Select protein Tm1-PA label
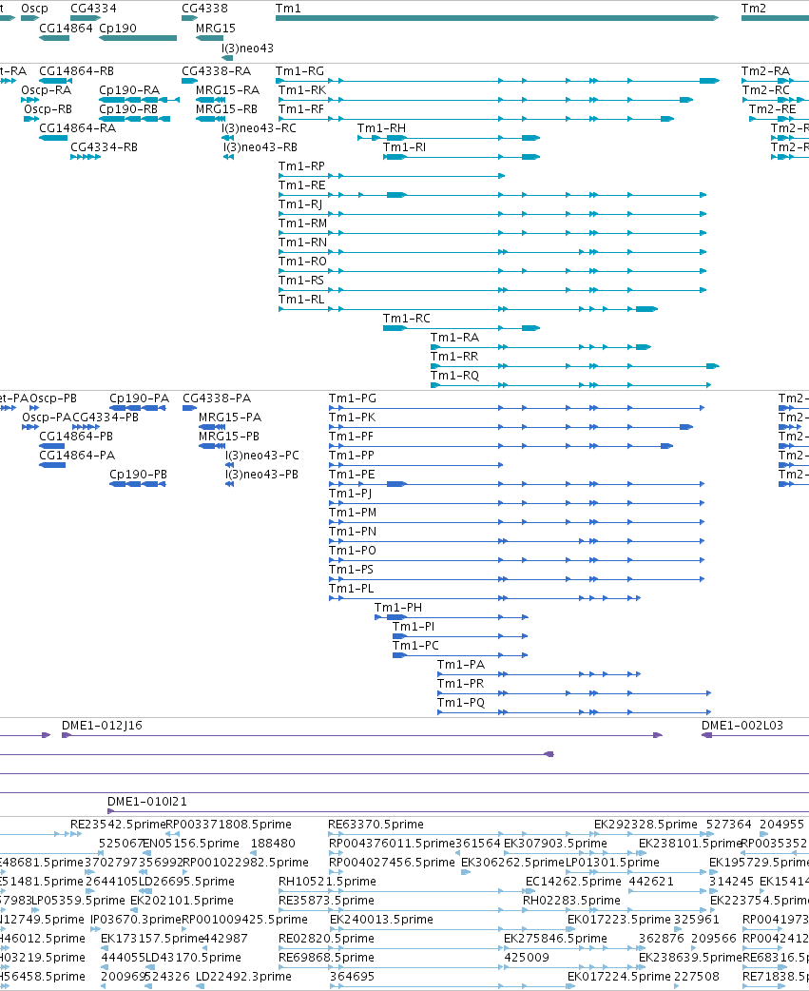Viewport: 809px width, 991px height. click(461, 664)
